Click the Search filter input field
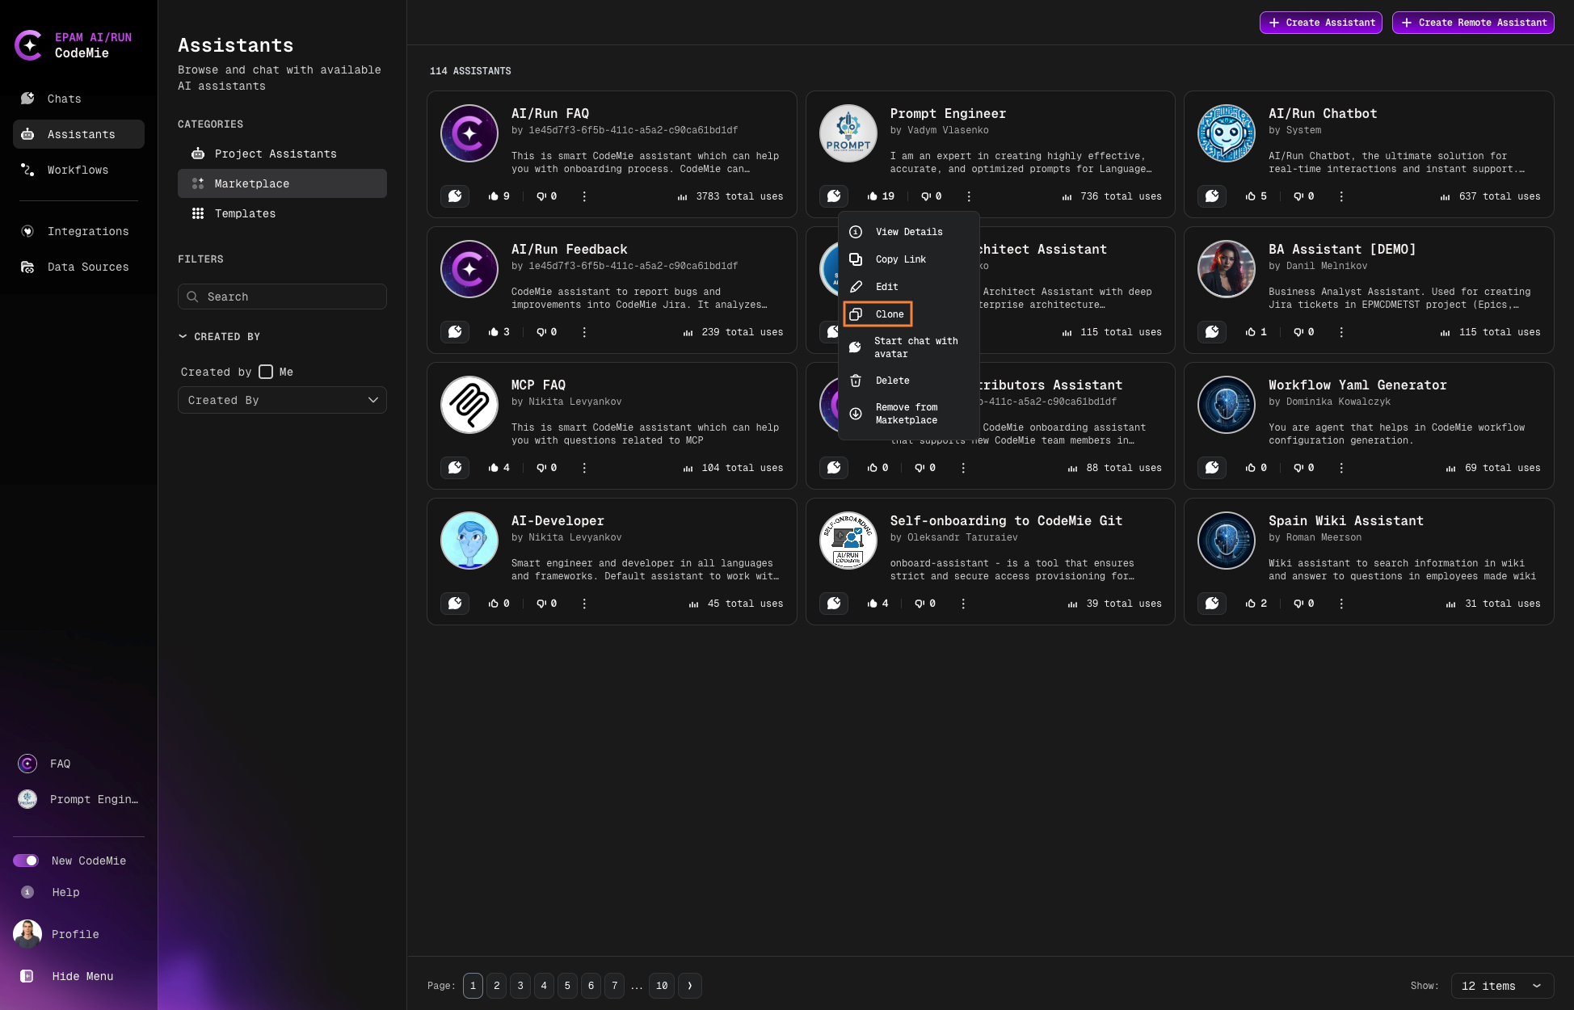 coord(282,297)
